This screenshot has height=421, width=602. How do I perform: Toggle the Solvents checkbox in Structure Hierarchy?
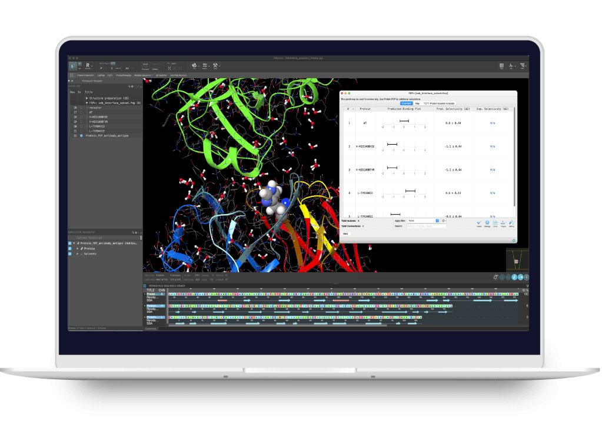(x=70, y=254)
